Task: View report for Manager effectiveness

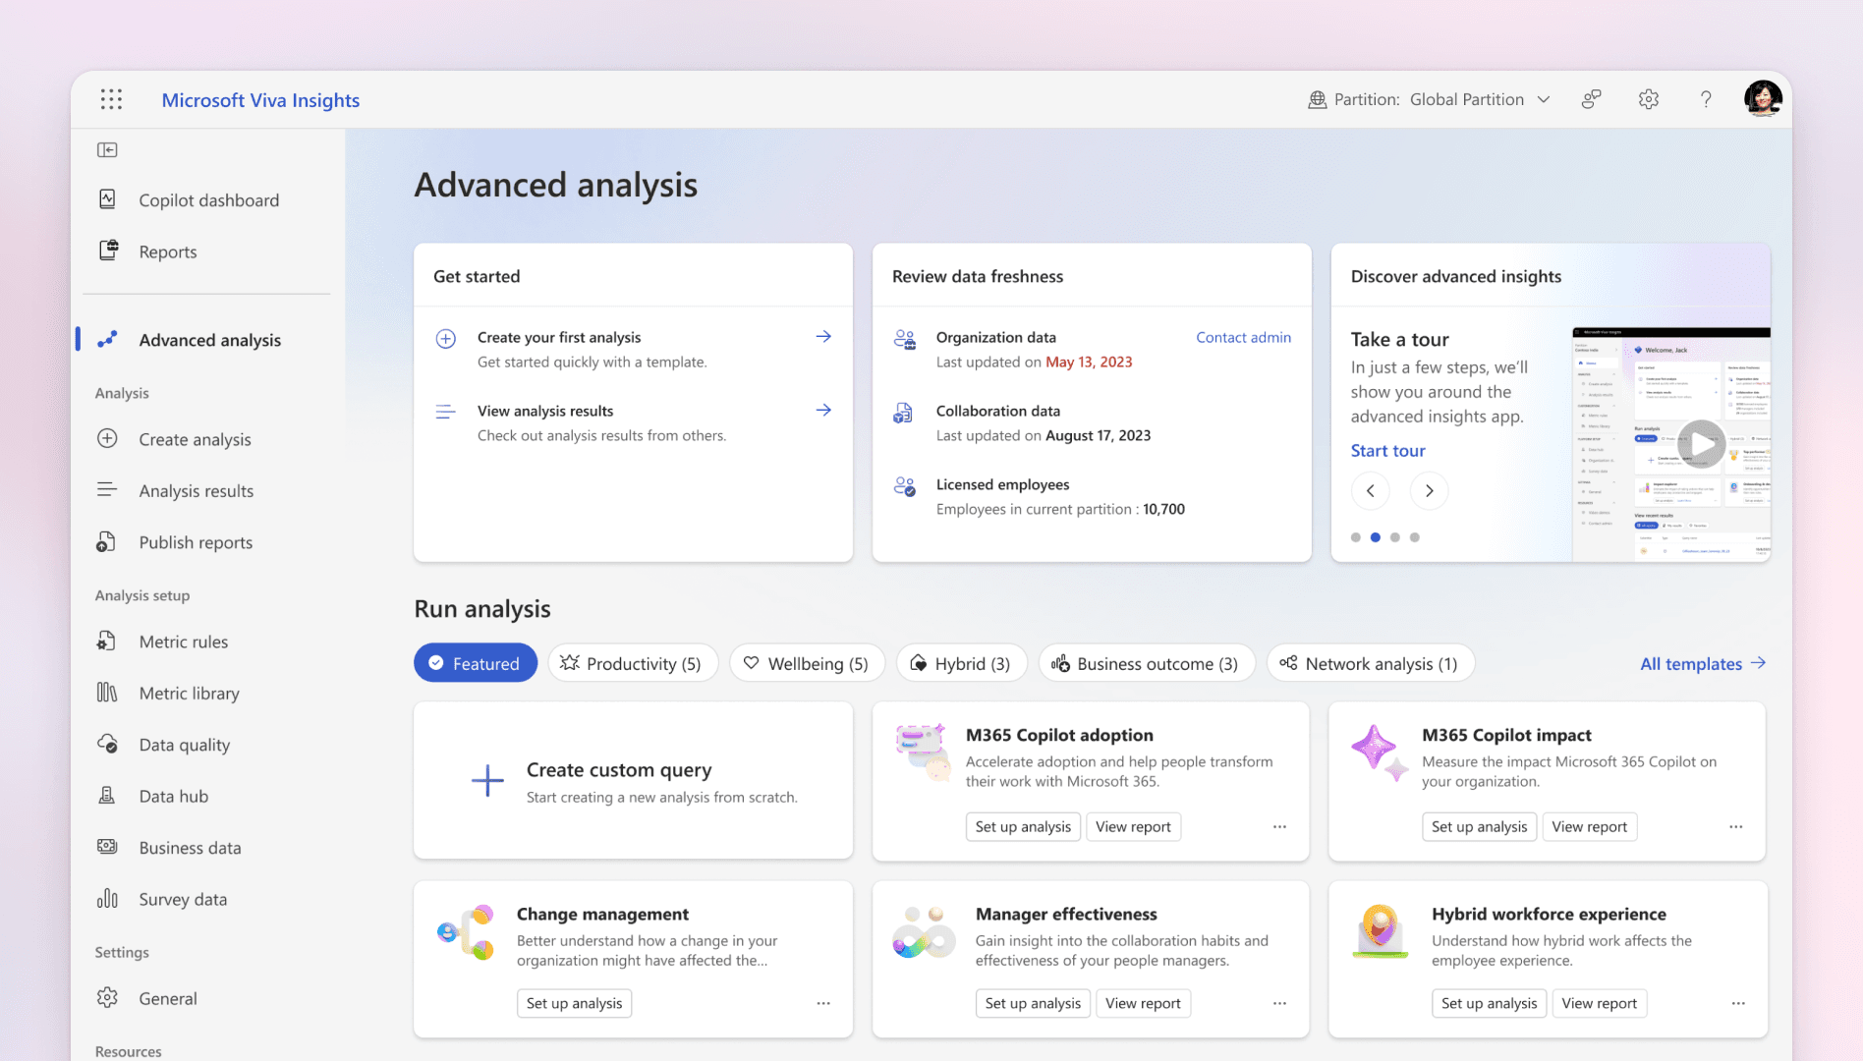Action: (1143, 1003)
